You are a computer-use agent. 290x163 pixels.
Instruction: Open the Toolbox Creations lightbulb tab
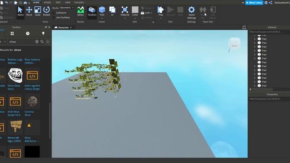tap(43, 34)
